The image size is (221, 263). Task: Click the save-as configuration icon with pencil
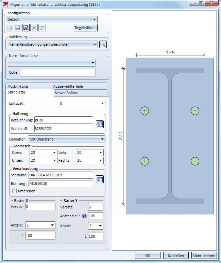coord(26,28)
